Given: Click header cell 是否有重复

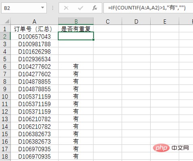Looking at the screenshot, I should click(76, 29).
